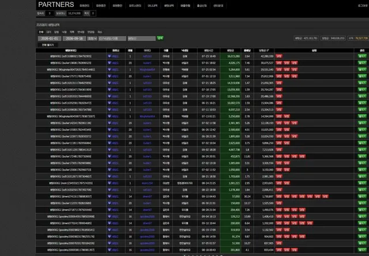Screen dimensions: 369x256
Task: Click the shield icon in the 07-11 10:53 row
Action: pos(110,110)
